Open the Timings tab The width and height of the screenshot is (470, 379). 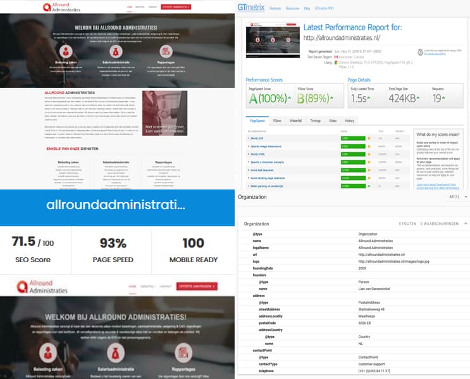click(315, 121)
